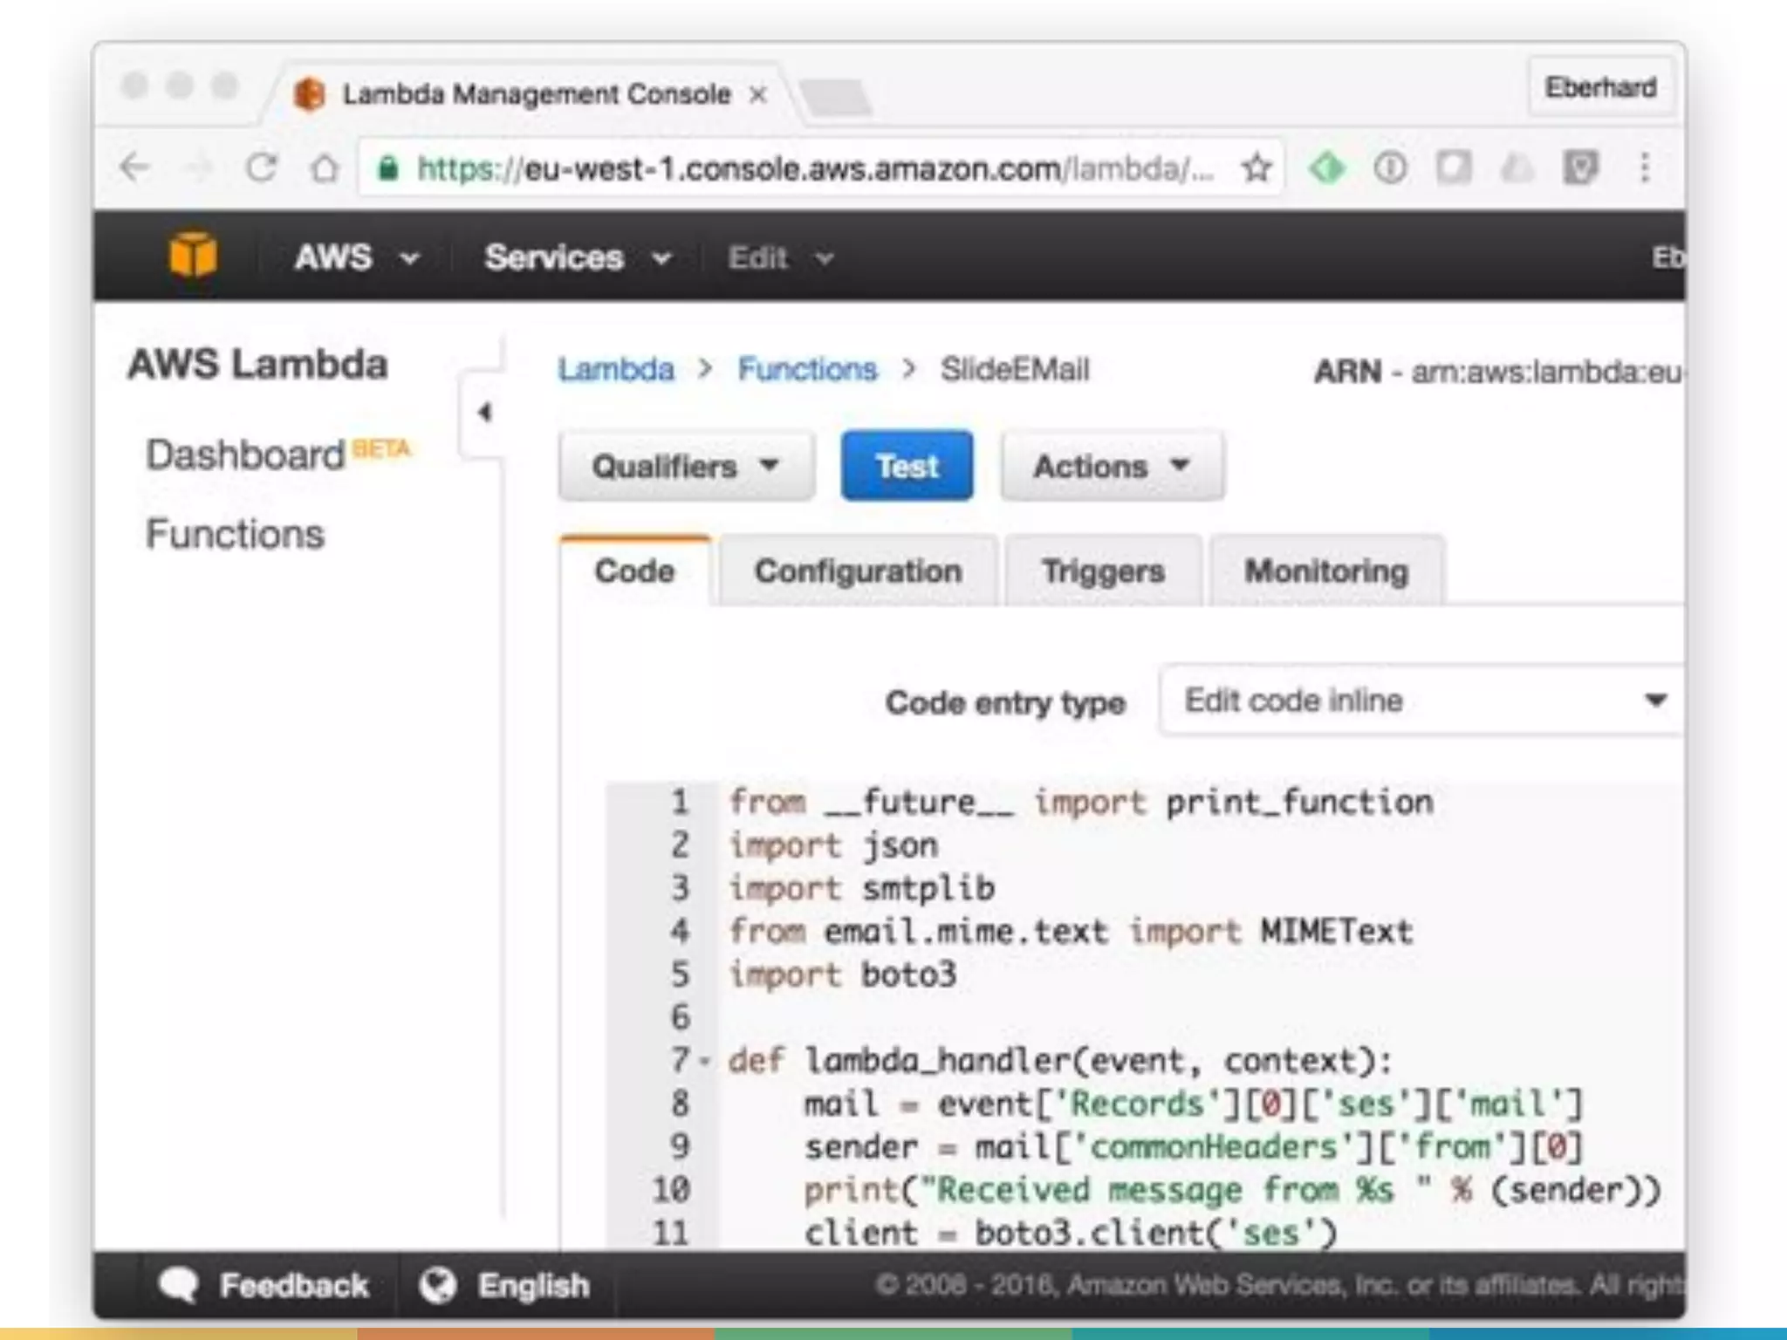Open the Monitoring tab
This screenshot has width=1787, height=1340.
coord(1325,571)
